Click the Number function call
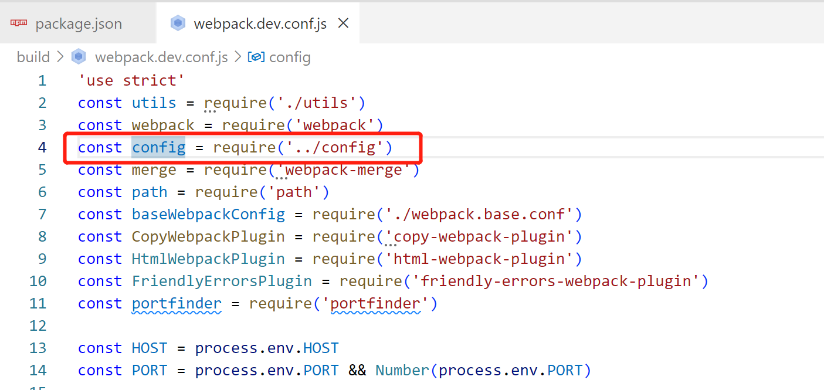The height and width of the screenshot is (390, 824). tap(402, 370)
